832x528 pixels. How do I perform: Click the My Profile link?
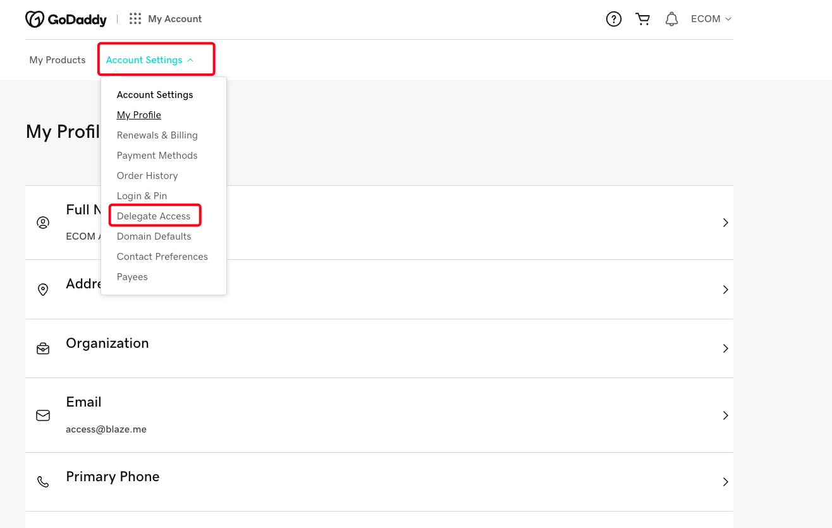tap(139, 115)
